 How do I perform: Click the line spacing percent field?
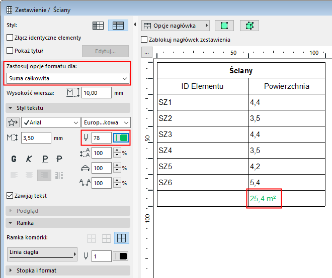(x=102, y=153)
